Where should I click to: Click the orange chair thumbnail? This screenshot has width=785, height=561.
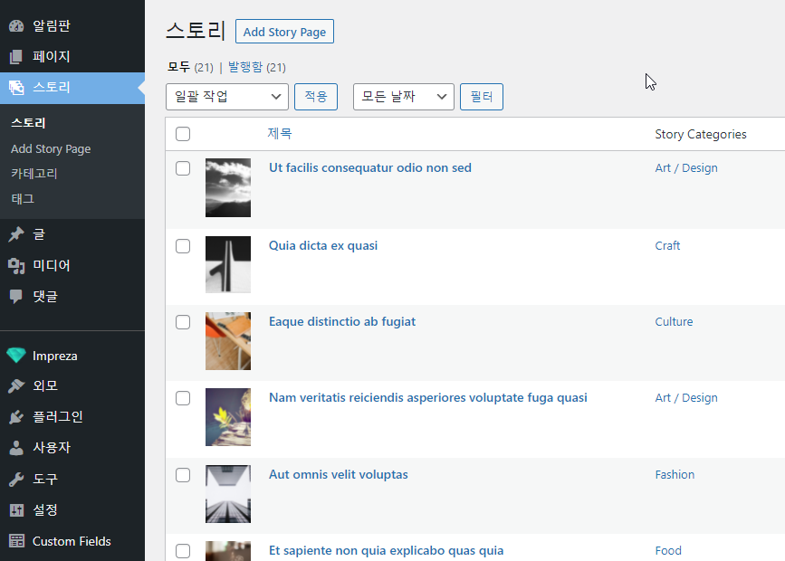click(228, 341)
